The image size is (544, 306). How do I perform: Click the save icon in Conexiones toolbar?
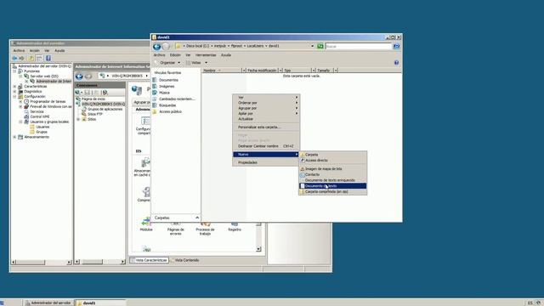tap(88, 93)
